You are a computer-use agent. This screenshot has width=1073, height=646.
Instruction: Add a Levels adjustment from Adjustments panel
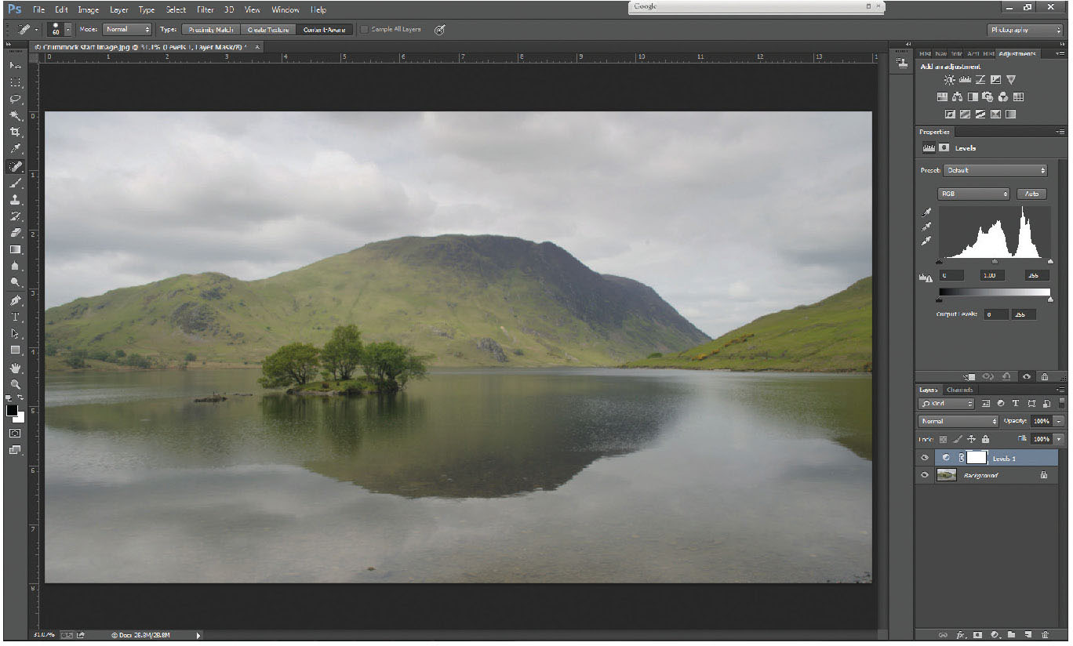[966, 80]
